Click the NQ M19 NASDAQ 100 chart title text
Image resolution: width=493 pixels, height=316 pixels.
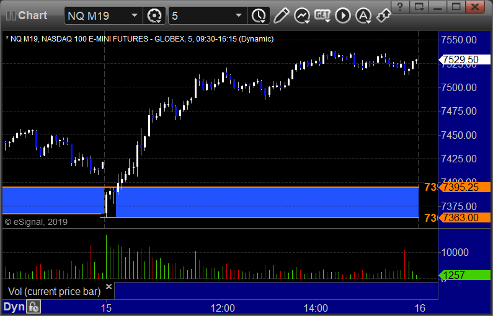[x=140, y=39]
